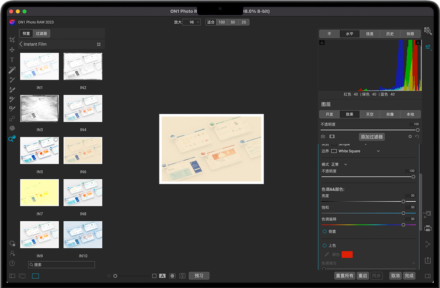Select the Text tool
The image size is (440, 288).
pyautogui.click(x=12, y=60)
